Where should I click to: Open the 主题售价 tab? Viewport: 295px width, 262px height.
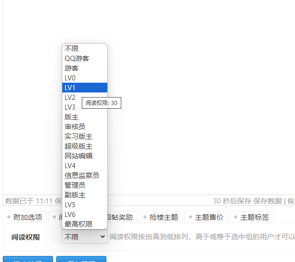click(x=206, y=217)
